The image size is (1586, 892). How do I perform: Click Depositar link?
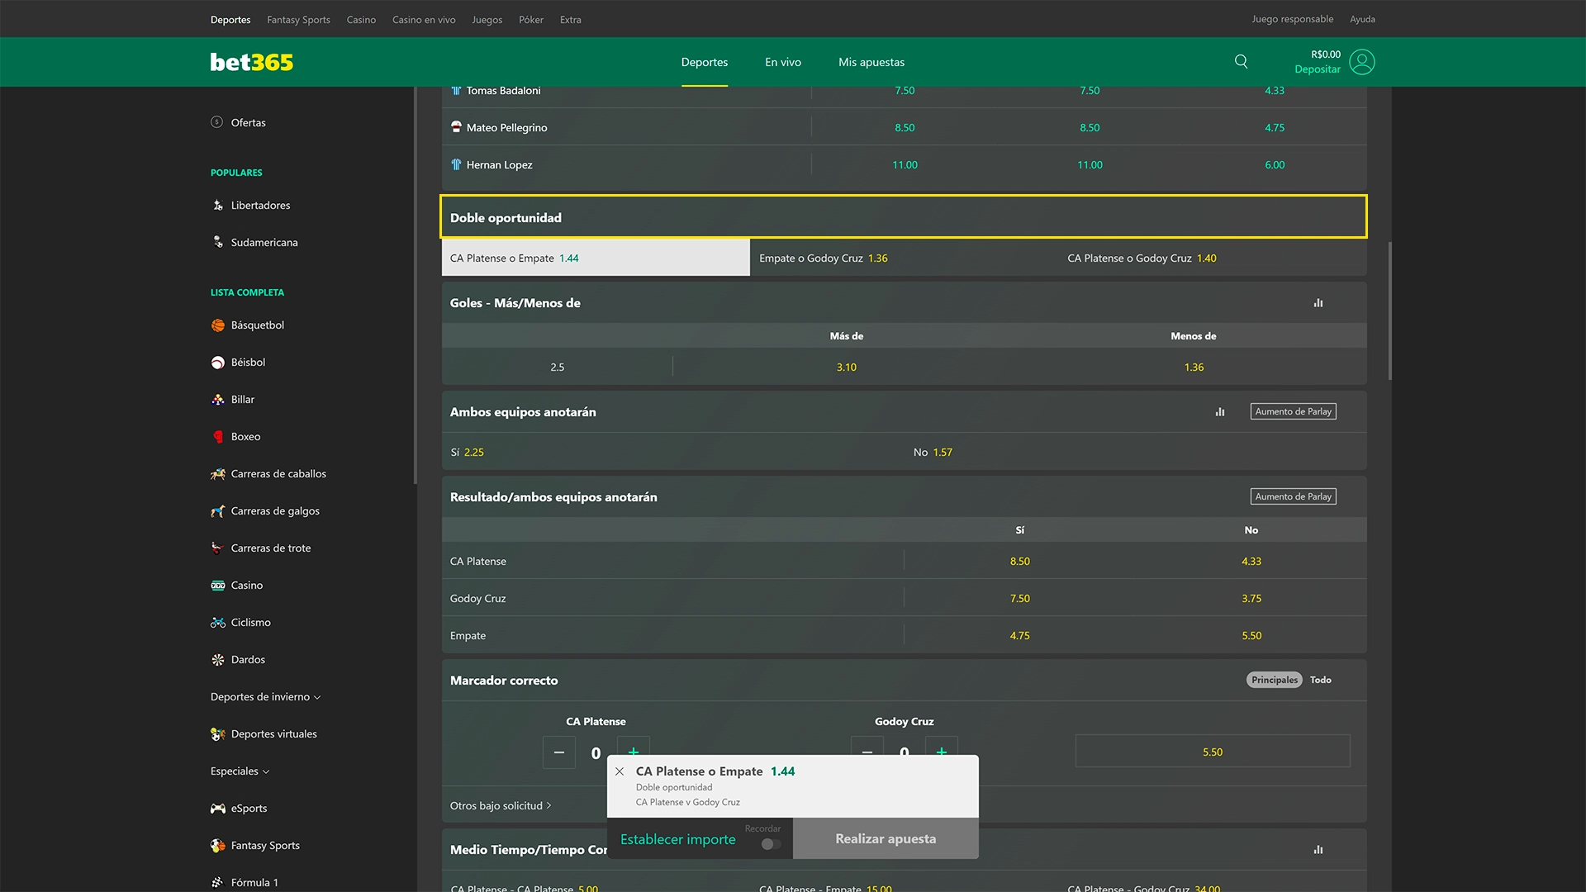tap(1317, 69)
